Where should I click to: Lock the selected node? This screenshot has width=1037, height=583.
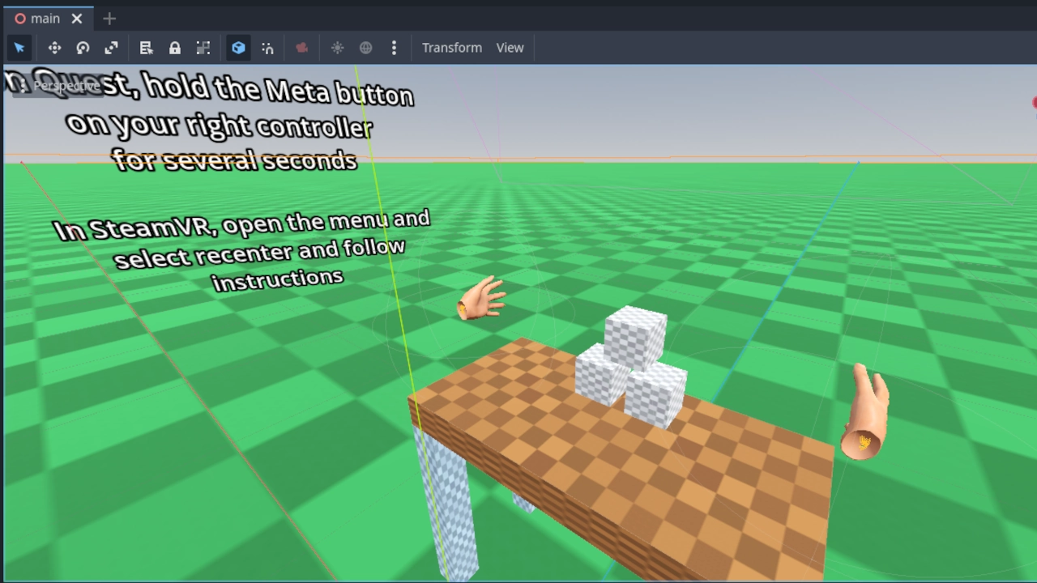174,48
